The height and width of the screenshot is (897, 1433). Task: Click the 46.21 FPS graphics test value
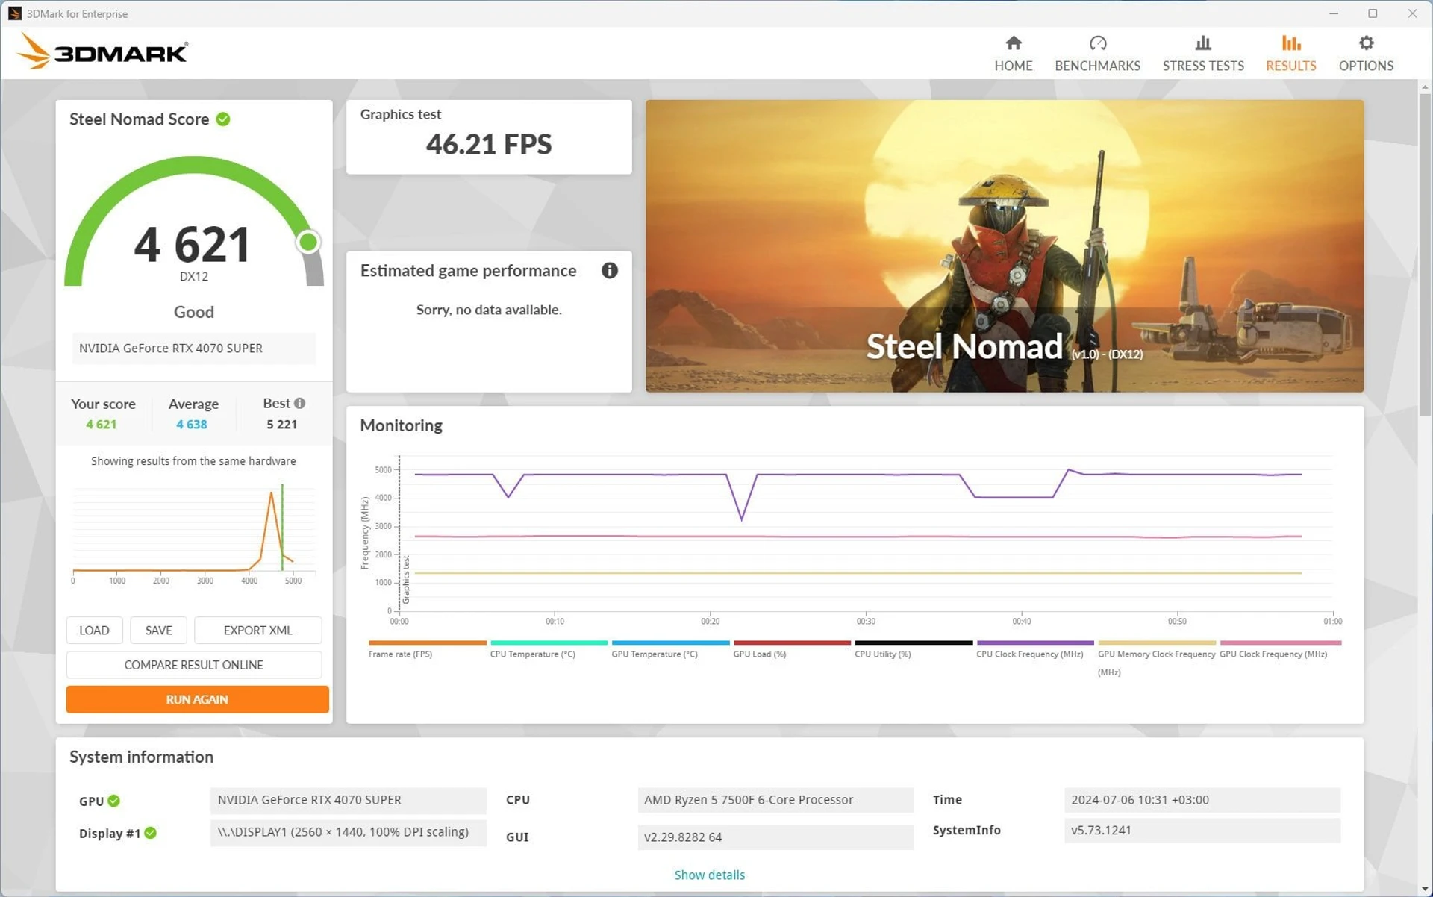(489, 144)
